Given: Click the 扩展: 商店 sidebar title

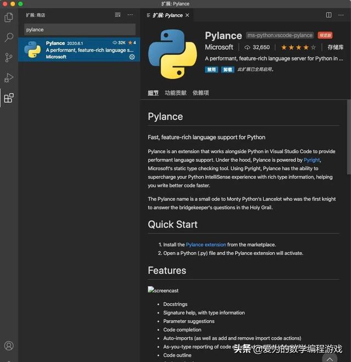Looking at the screenshot, I should click(35, 15).
